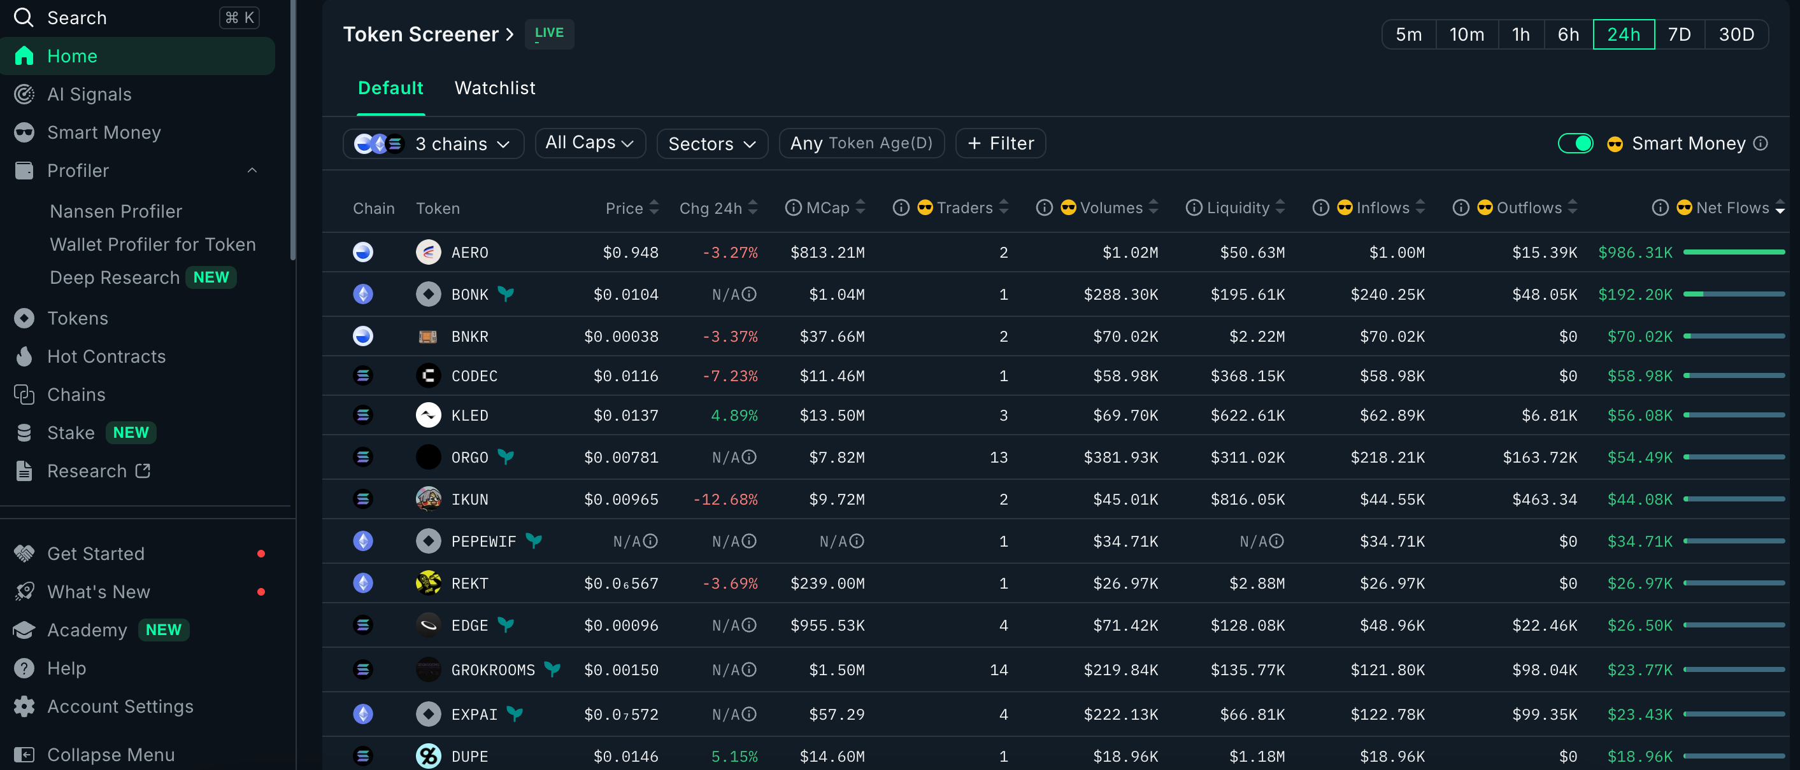Click the Liquidity column info icon
The width and height of the screenshot is (1800, 770).
1194,208
